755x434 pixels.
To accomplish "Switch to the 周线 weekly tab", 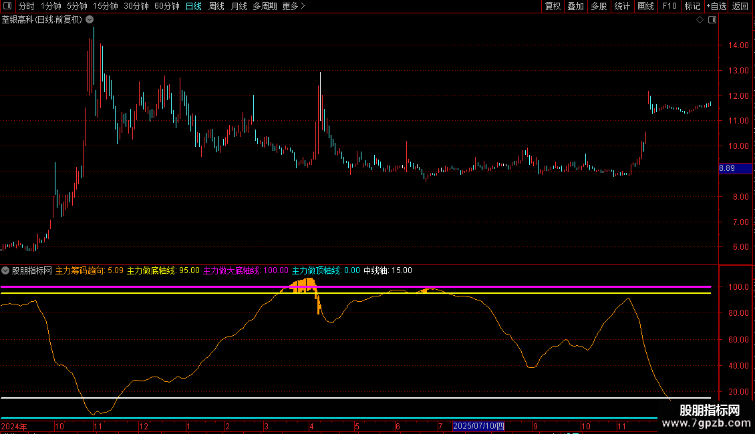I will (216, 6).
